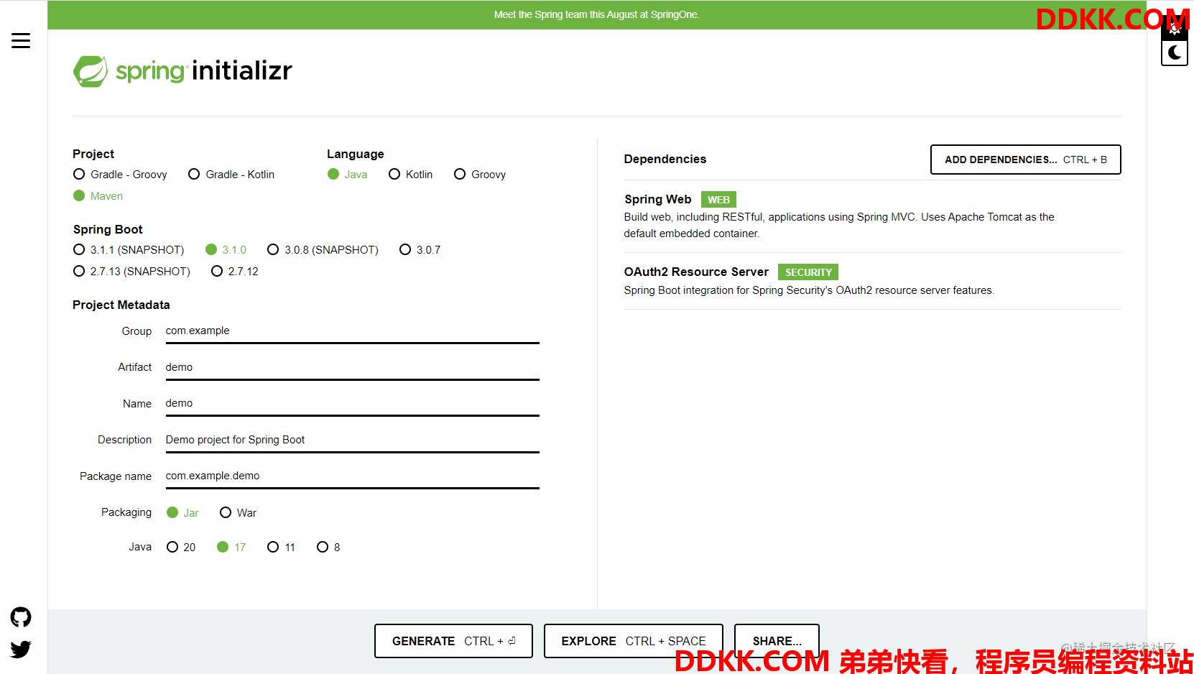Select Spring Boot 3.0.8 (SNAPSHOT)
Viewport: 1194px width, 674px height.
click(x=323, y=250)
